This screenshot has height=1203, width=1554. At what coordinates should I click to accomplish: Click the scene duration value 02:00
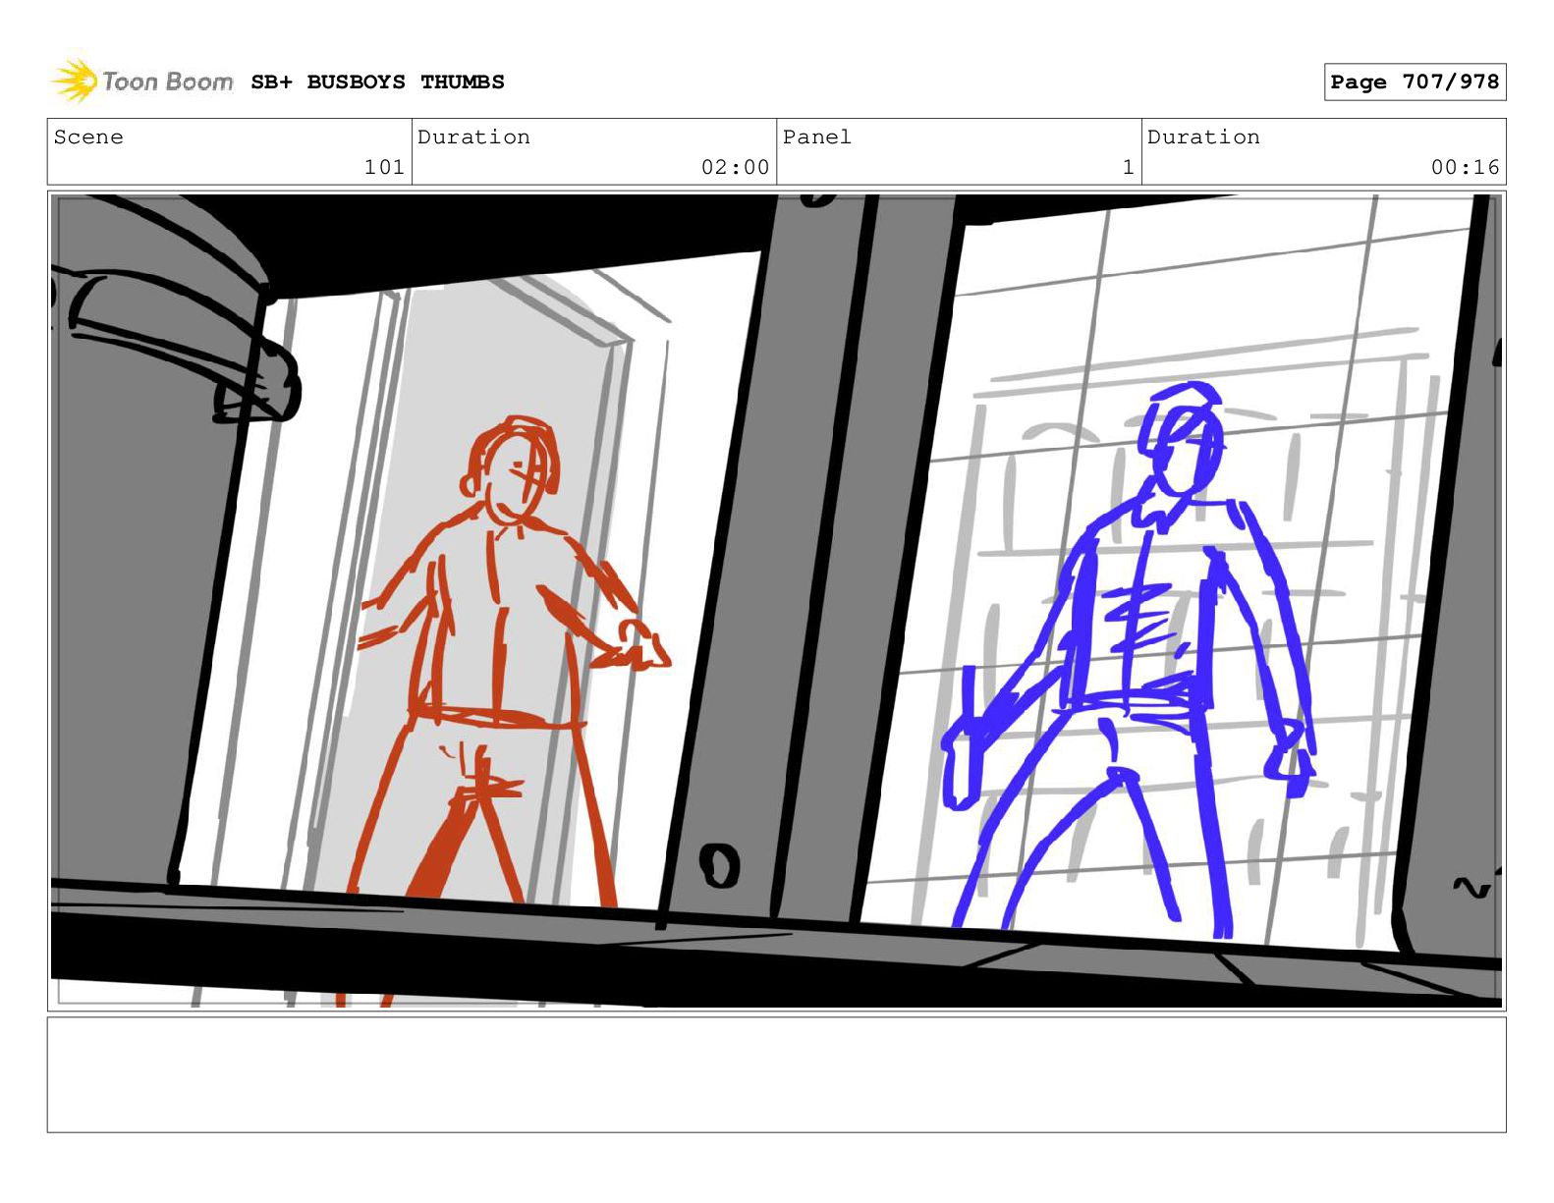coord(735,167)
